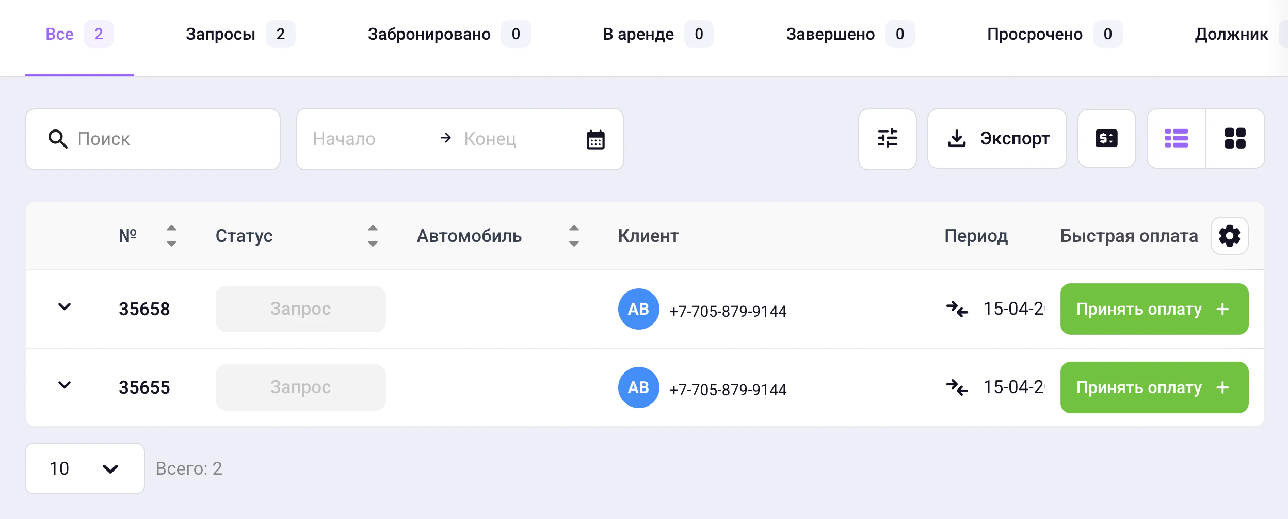Image resolution: width=1288 pixels, height=519 pixels.
Task: Sort the table by Статус column
Action: point(372,236)
